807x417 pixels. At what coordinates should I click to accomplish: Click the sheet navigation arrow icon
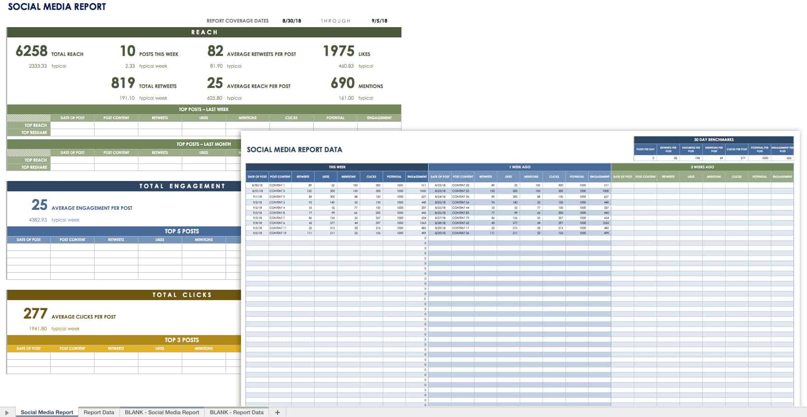click(7, 412)
